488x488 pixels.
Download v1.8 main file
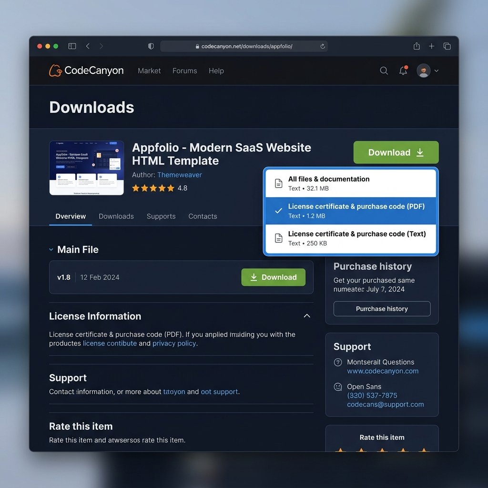click(x=273, y=277)
